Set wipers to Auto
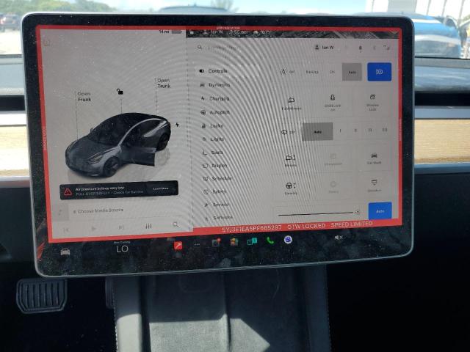Screen dimensions: 470x352 click(x=318, y=131)
